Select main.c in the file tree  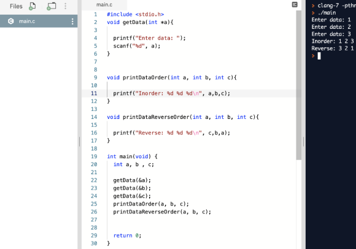click(x=39, y=21)
